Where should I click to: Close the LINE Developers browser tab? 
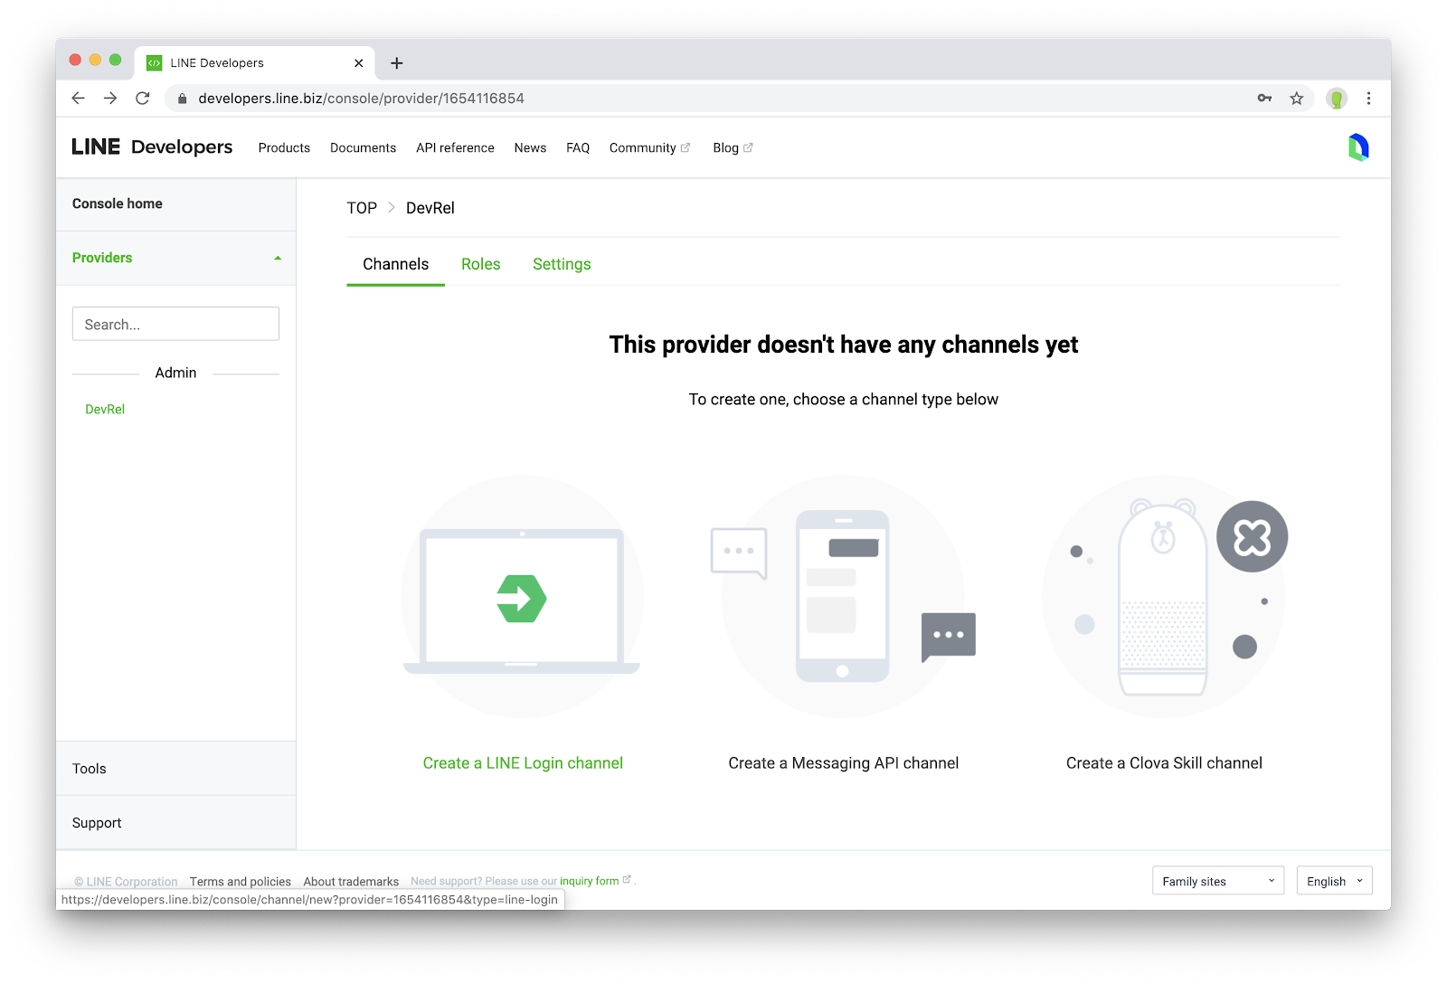point(359,63)
